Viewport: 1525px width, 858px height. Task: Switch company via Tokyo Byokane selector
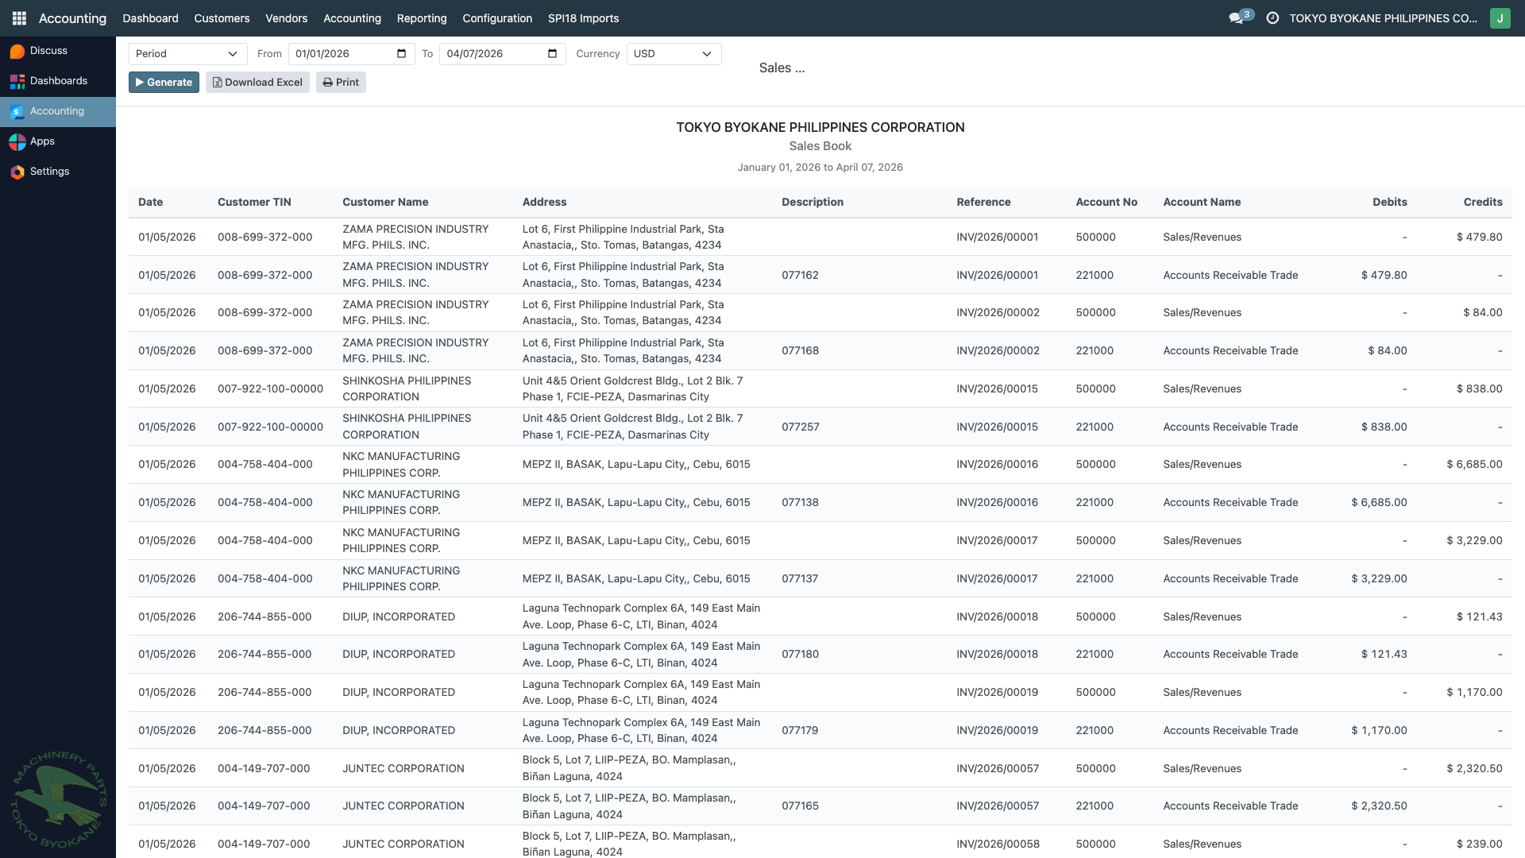1383,17
